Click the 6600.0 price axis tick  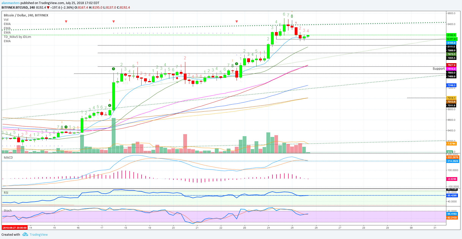[x=451, y=120]
